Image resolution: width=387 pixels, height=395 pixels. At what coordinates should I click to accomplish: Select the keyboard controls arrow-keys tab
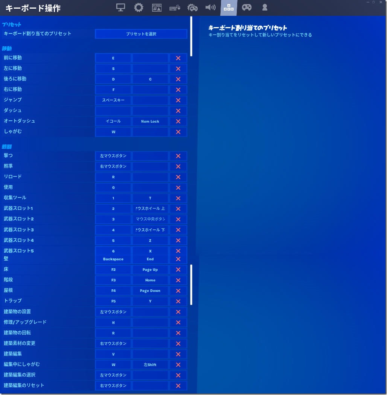(x=229, y=8)
